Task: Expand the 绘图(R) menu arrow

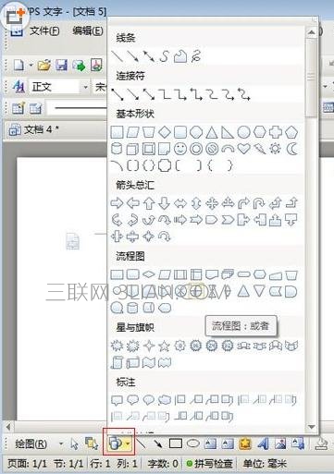Action: [61, 444]
